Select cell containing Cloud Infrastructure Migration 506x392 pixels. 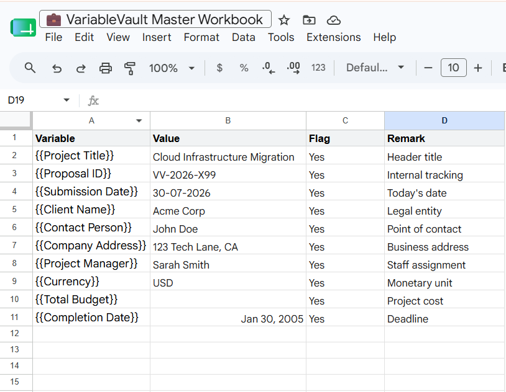point(228,156)
